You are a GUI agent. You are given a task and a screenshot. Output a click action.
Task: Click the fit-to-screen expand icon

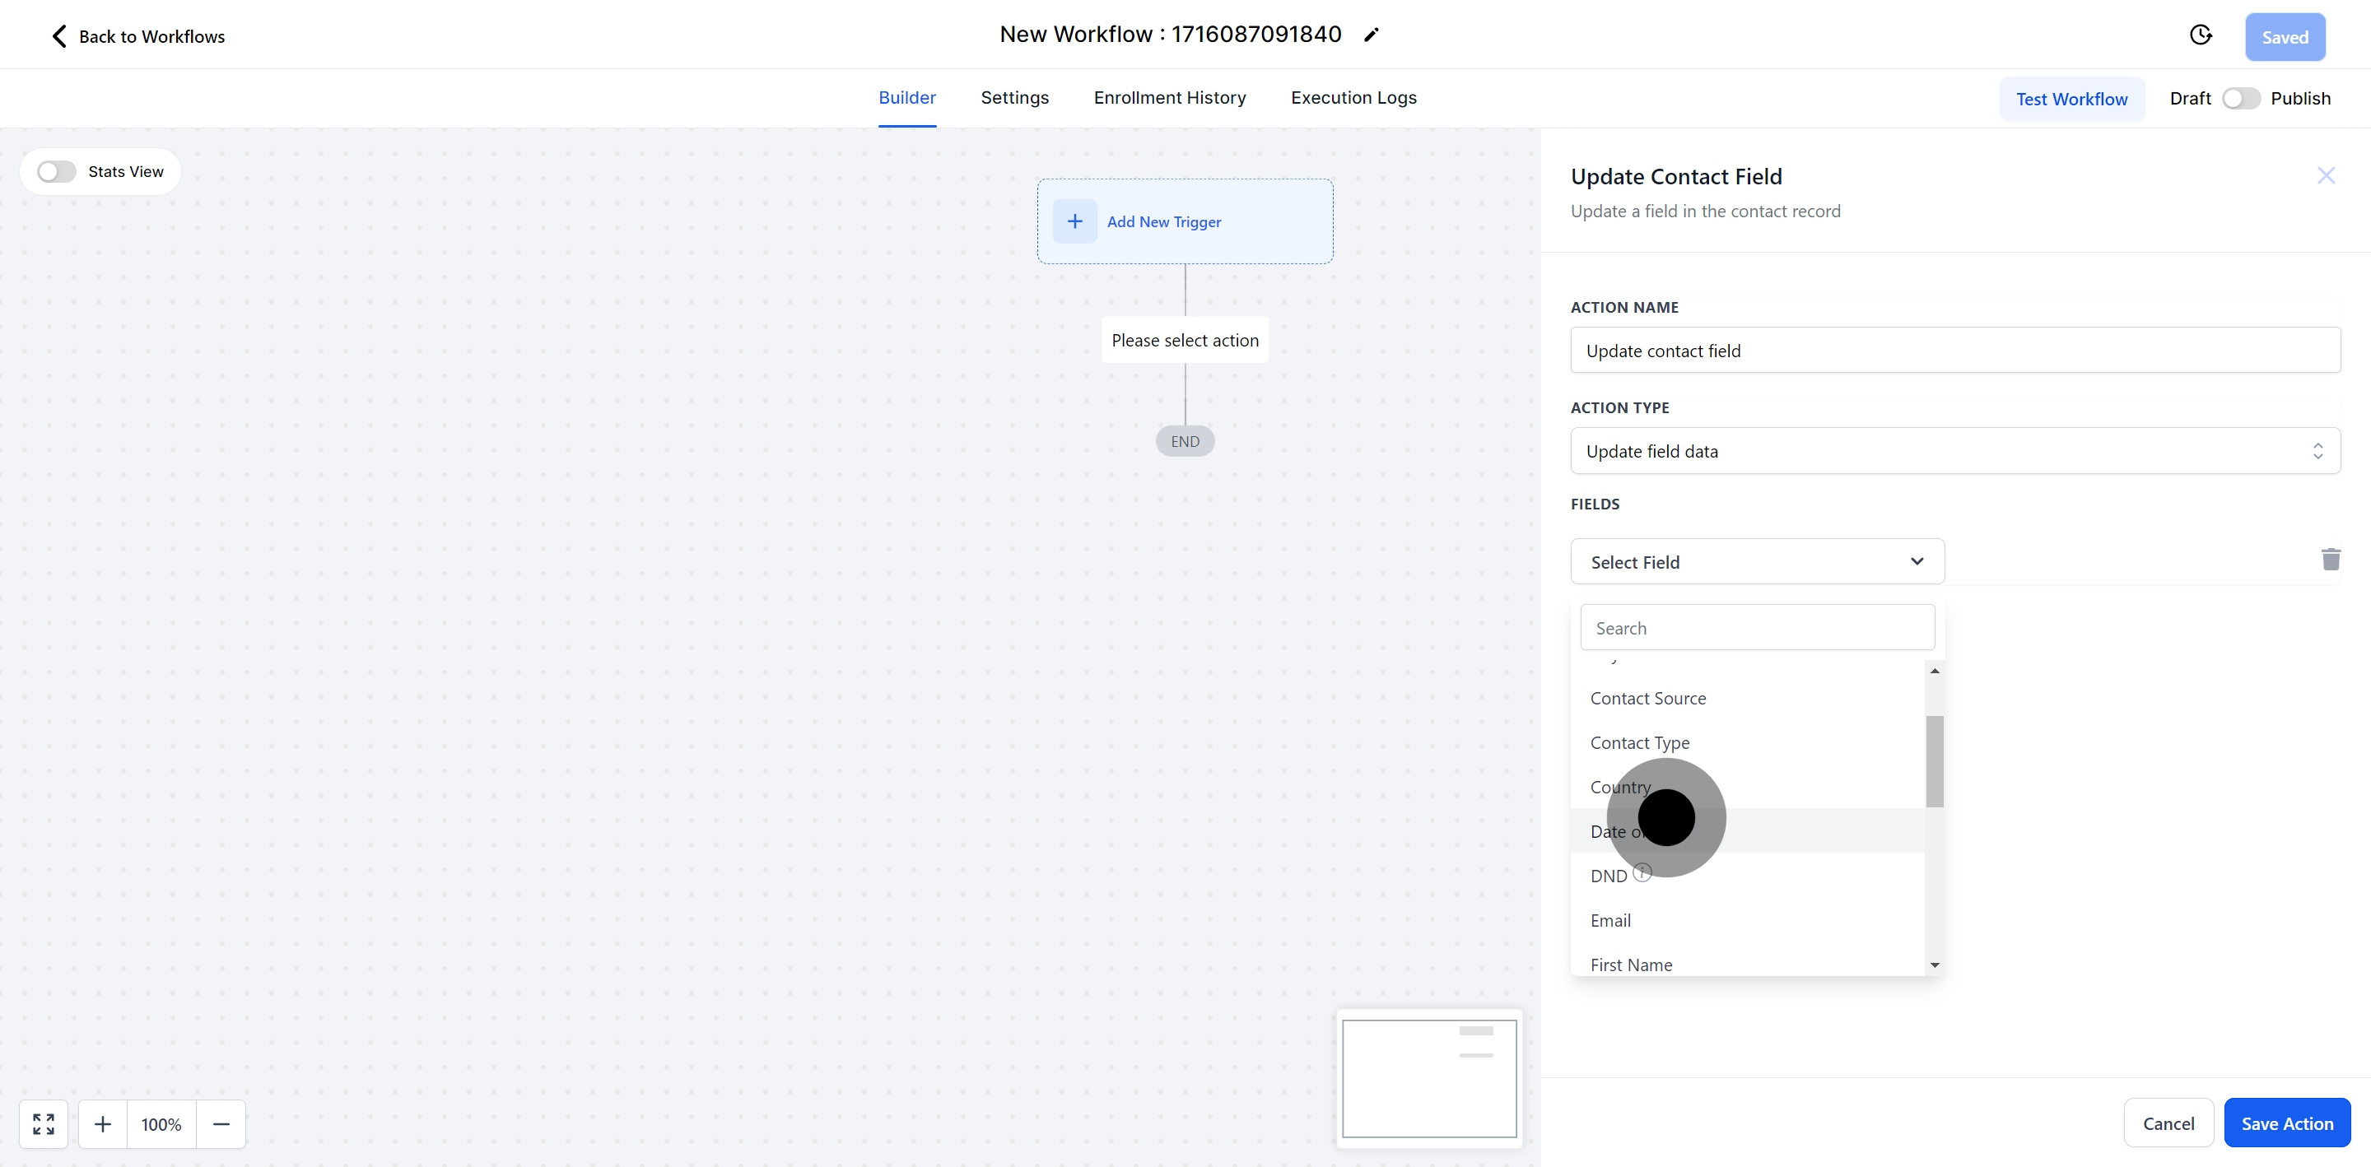tap(44, 1123)
